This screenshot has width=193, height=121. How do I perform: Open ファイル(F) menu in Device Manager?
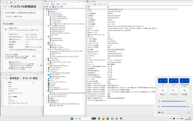coord(47,4)
